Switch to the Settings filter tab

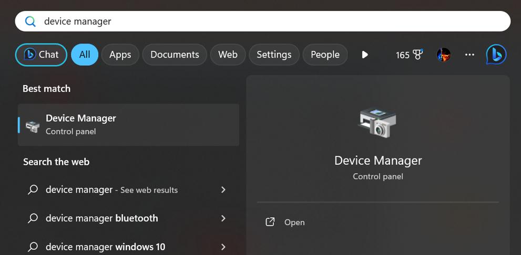[x=274, y=55]
